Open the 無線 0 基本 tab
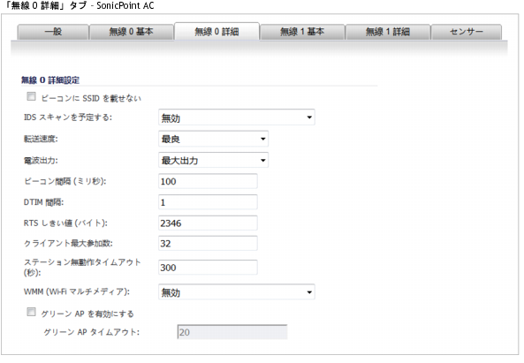This screenshot has height=363, width=524. pyautogui.click(x=132, y=32)
